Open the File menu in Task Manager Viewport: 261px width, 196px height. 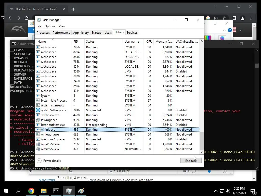(39, 26)
